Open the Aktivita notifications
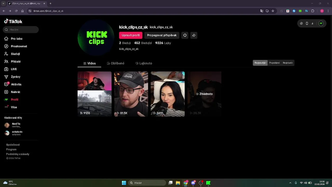Image resolution: width=332 pixels, height=187 pixels. [13, 84]
